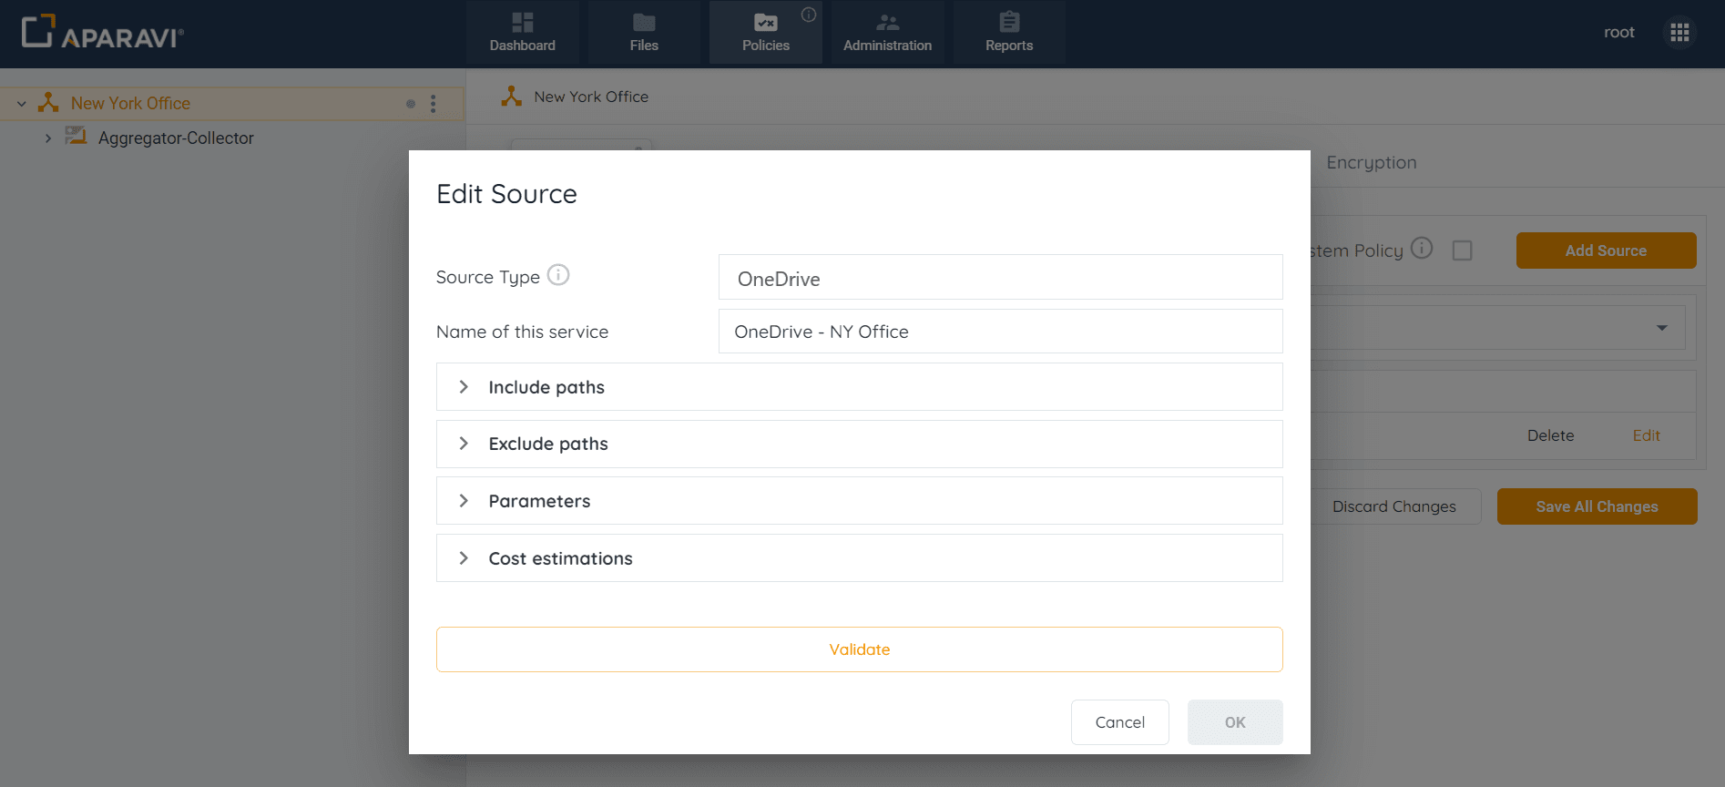Open the Administration tab

coord(887,33)
